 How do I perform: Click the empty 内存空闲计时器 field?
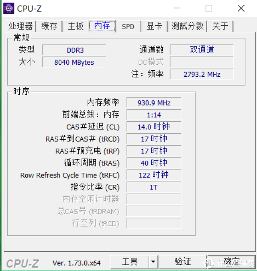[154, 199]
